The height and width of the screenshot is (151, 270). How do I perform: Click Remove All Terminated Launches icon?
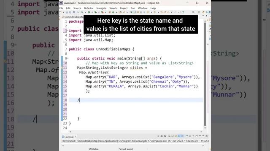(x=165, y=136)
